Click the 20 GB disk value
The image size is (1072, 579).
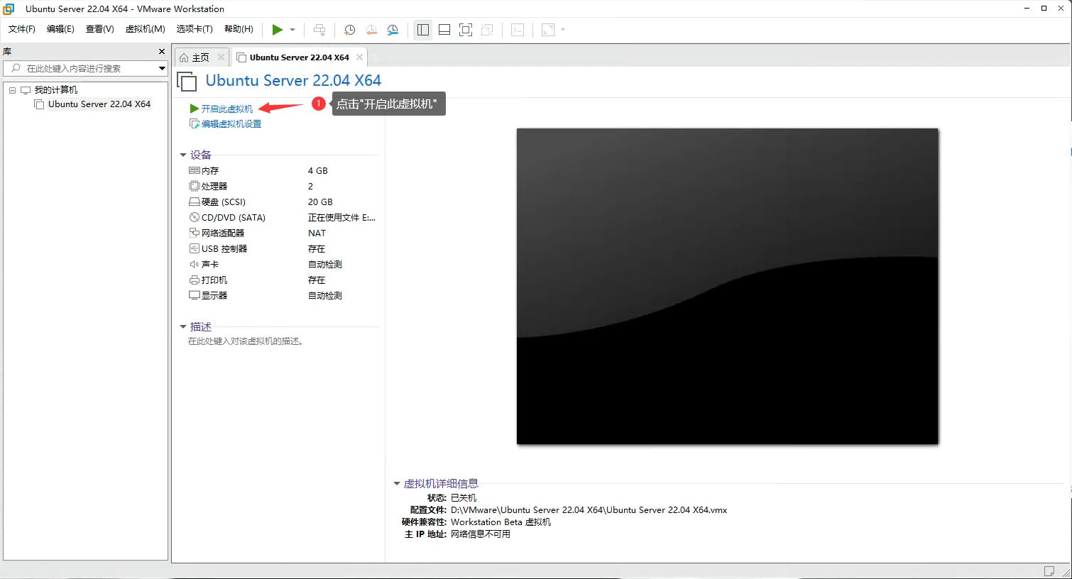point(320,202)
